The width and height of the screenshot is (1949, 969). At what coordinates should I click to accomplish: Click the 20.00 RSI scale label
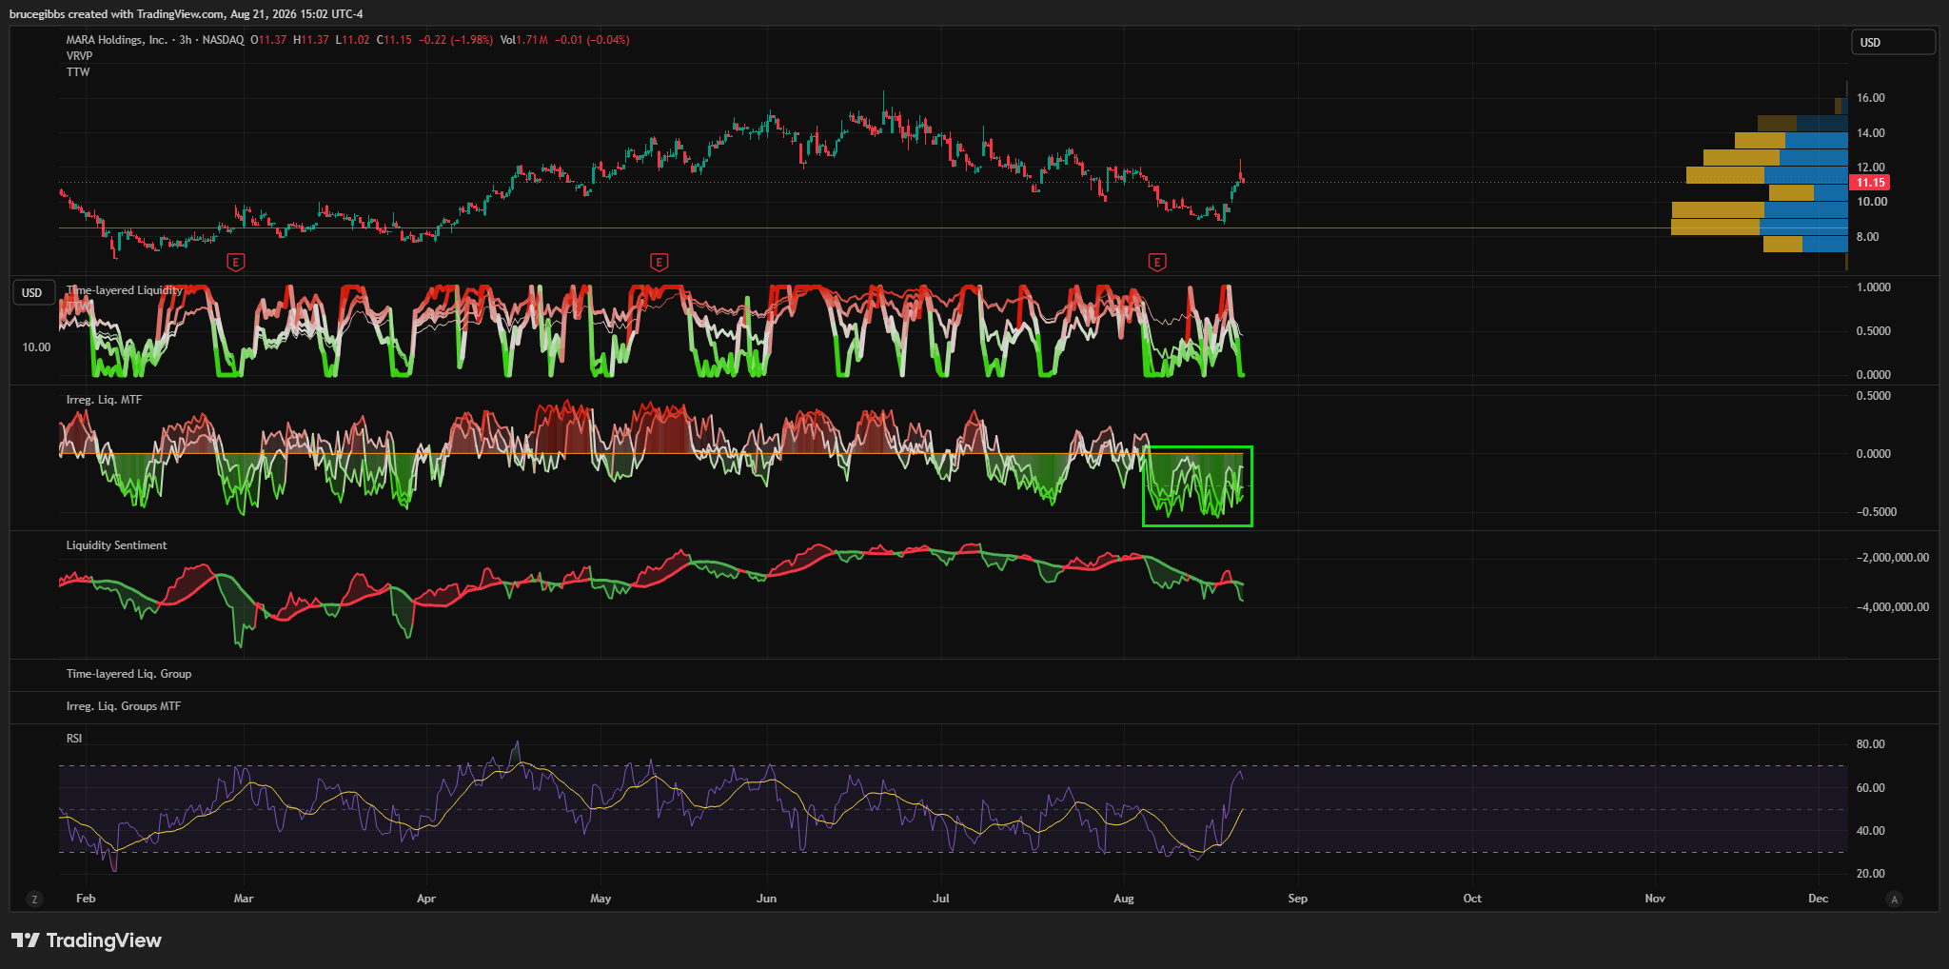(x=1870, y=874)
